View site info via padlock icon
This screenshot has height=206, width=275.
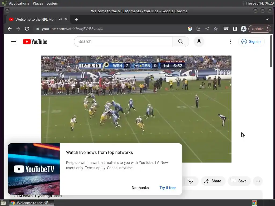click(37, 29)
